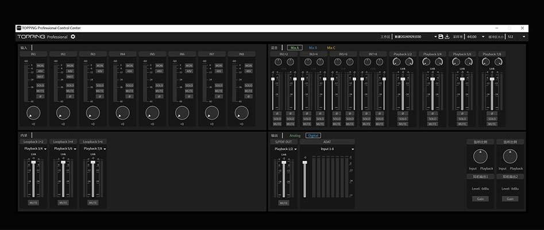Click the first Input/Playback monitor ratio knob

tap(480, 156)
